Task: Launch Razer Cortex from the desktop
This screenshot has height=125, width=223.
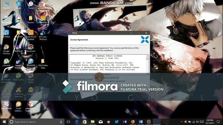Action: point(18,77)
